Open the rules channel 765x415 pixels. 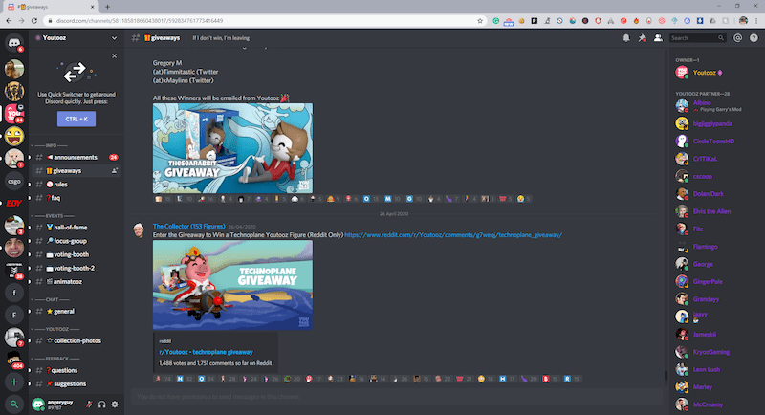pos(76,185)
